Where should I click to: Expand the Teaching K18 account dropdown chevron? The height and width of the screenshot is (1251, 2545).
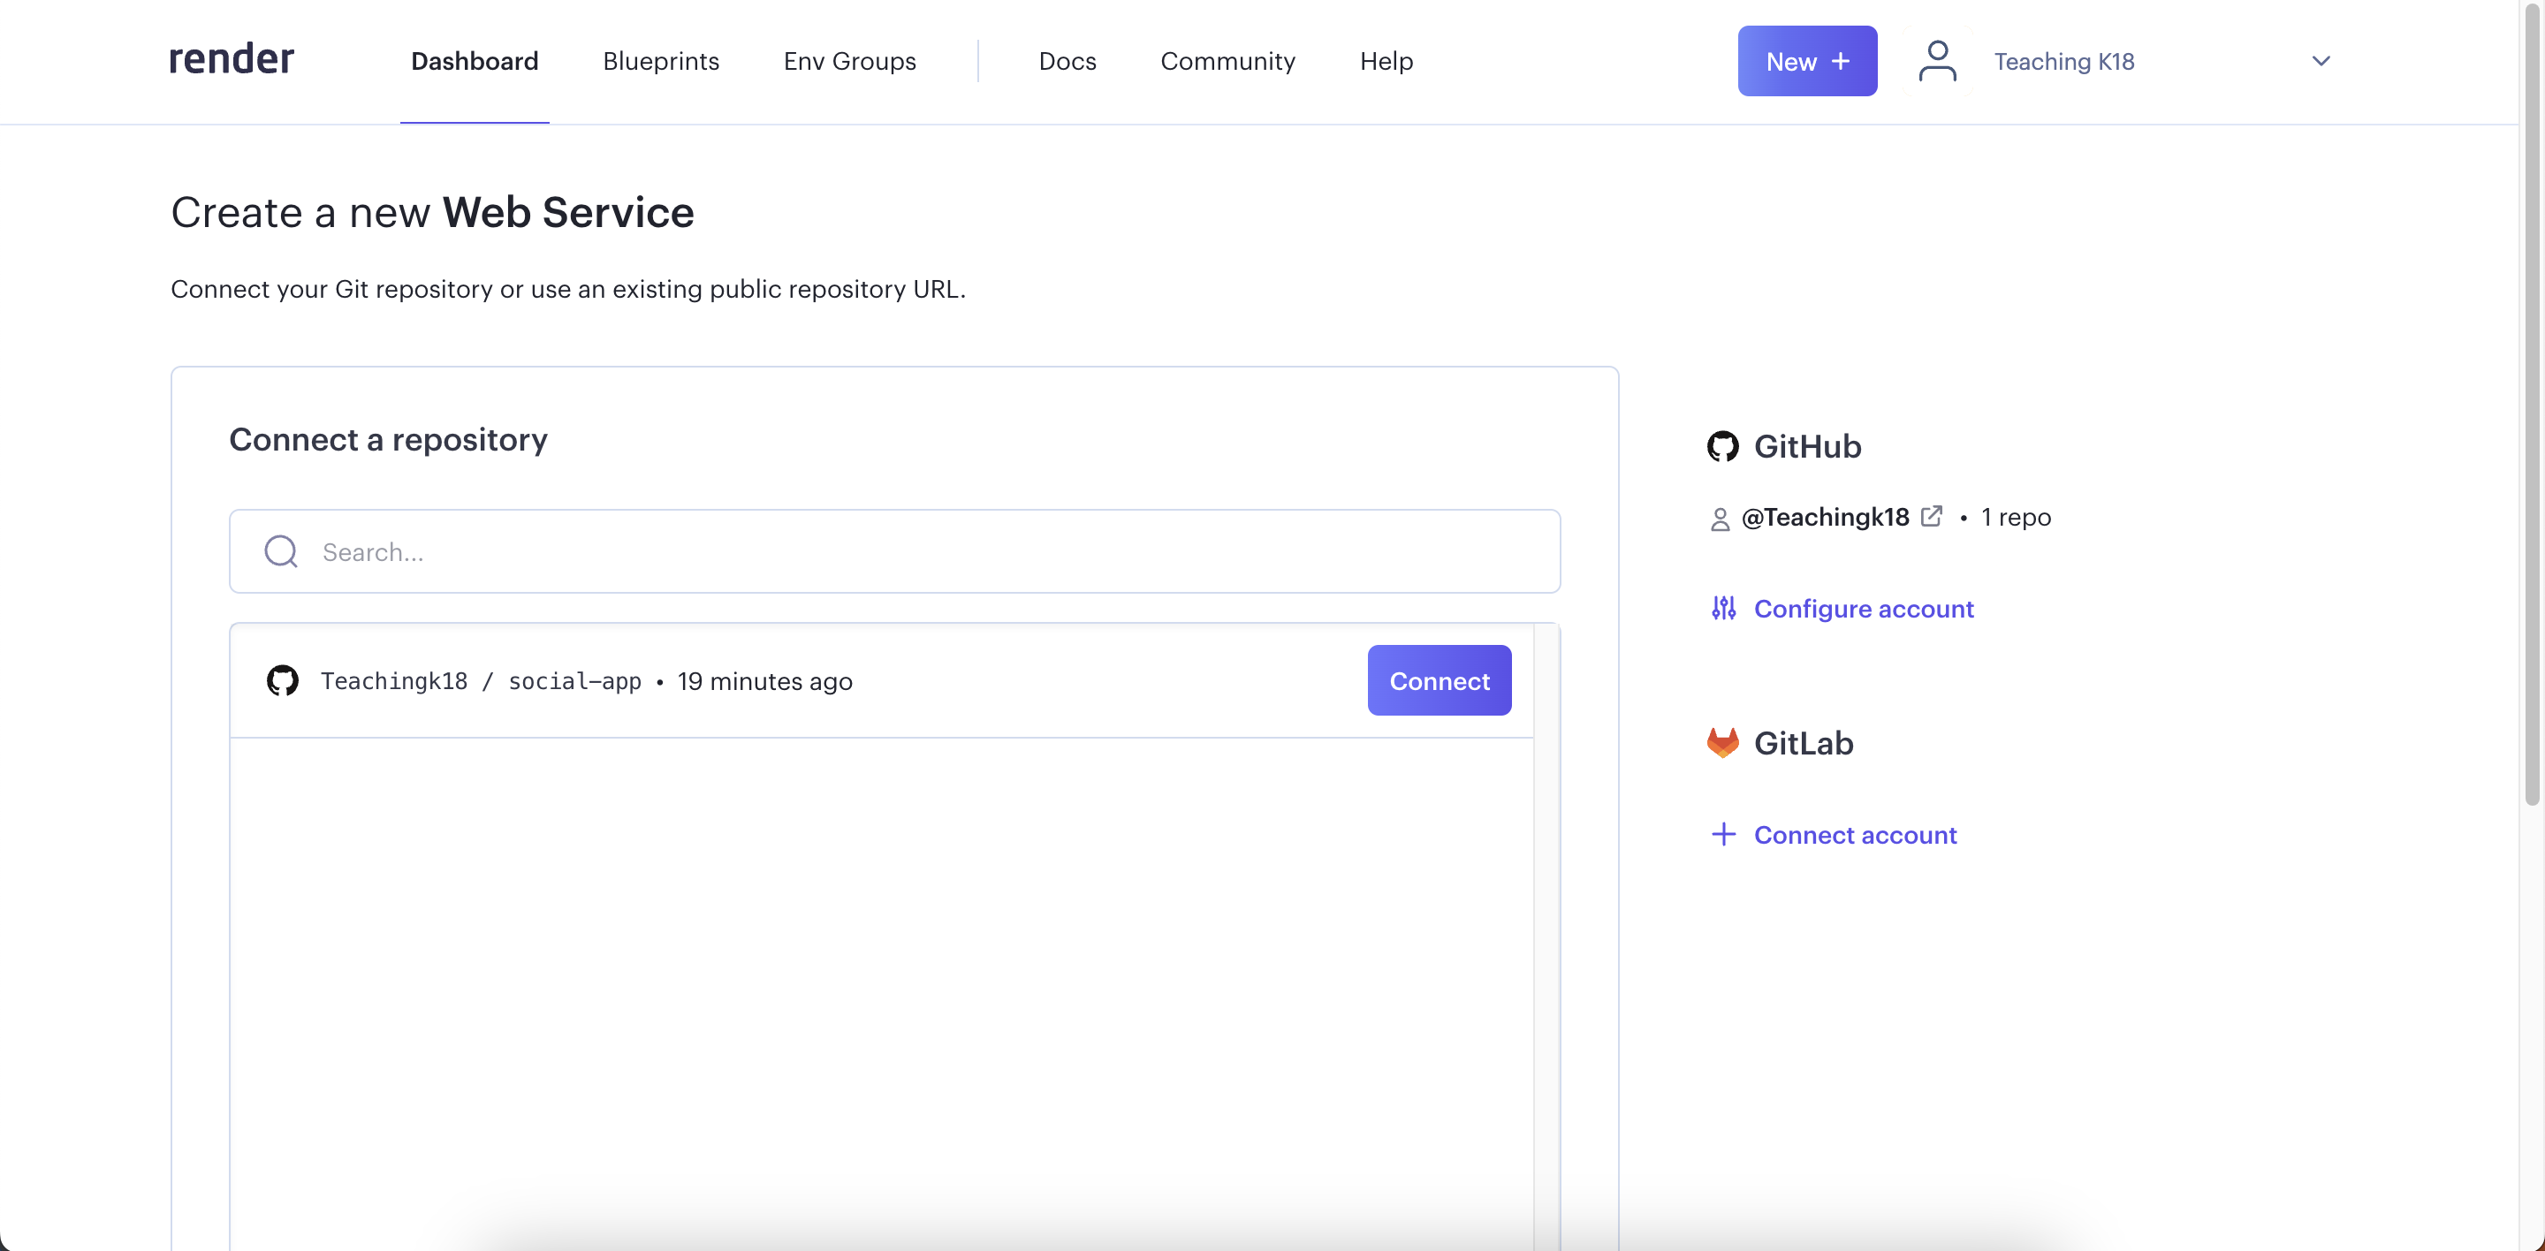tap(2321, 61)
